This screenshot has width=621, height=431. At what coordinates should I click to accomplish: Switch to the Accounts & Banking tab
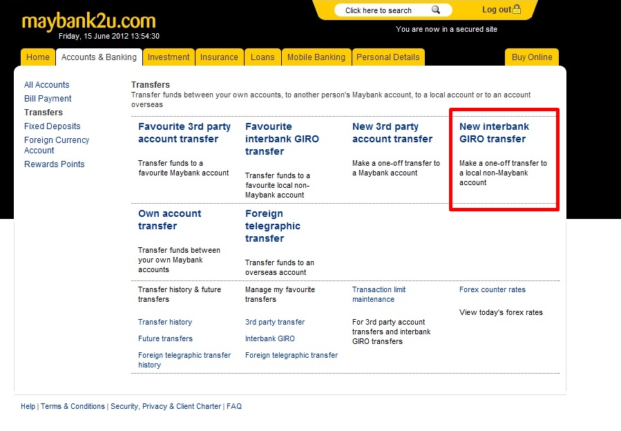[x=99, y=57]
